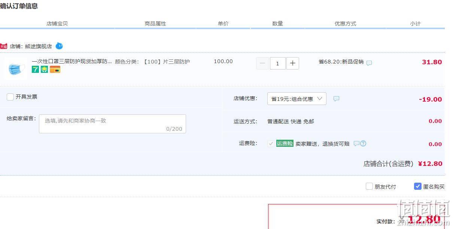Image resolution: width=453 pixels, height=229 pixels.
Task: Click the subtotal amount 31.80
Action: point(432,62)
